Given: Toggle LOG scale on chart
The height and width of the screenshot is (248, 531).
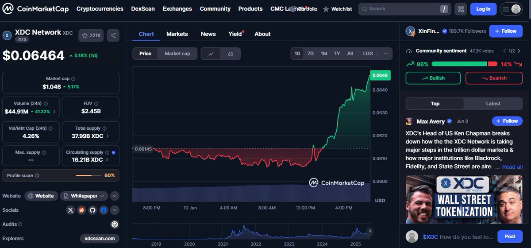Looking at the screenshot, I should click(368, 54).
